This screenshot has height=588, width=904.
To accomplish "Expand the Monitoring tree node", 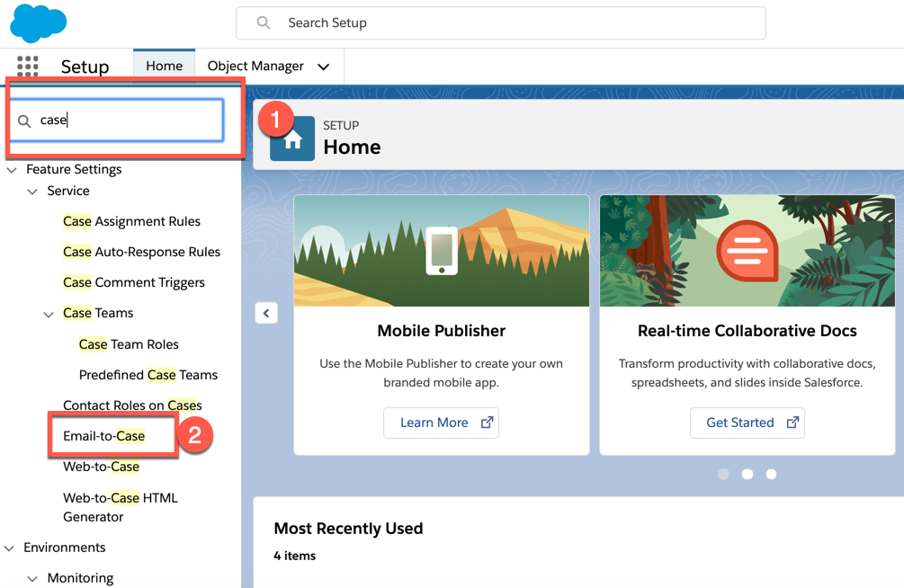I will pyautogui.click(x=32, y=578).
